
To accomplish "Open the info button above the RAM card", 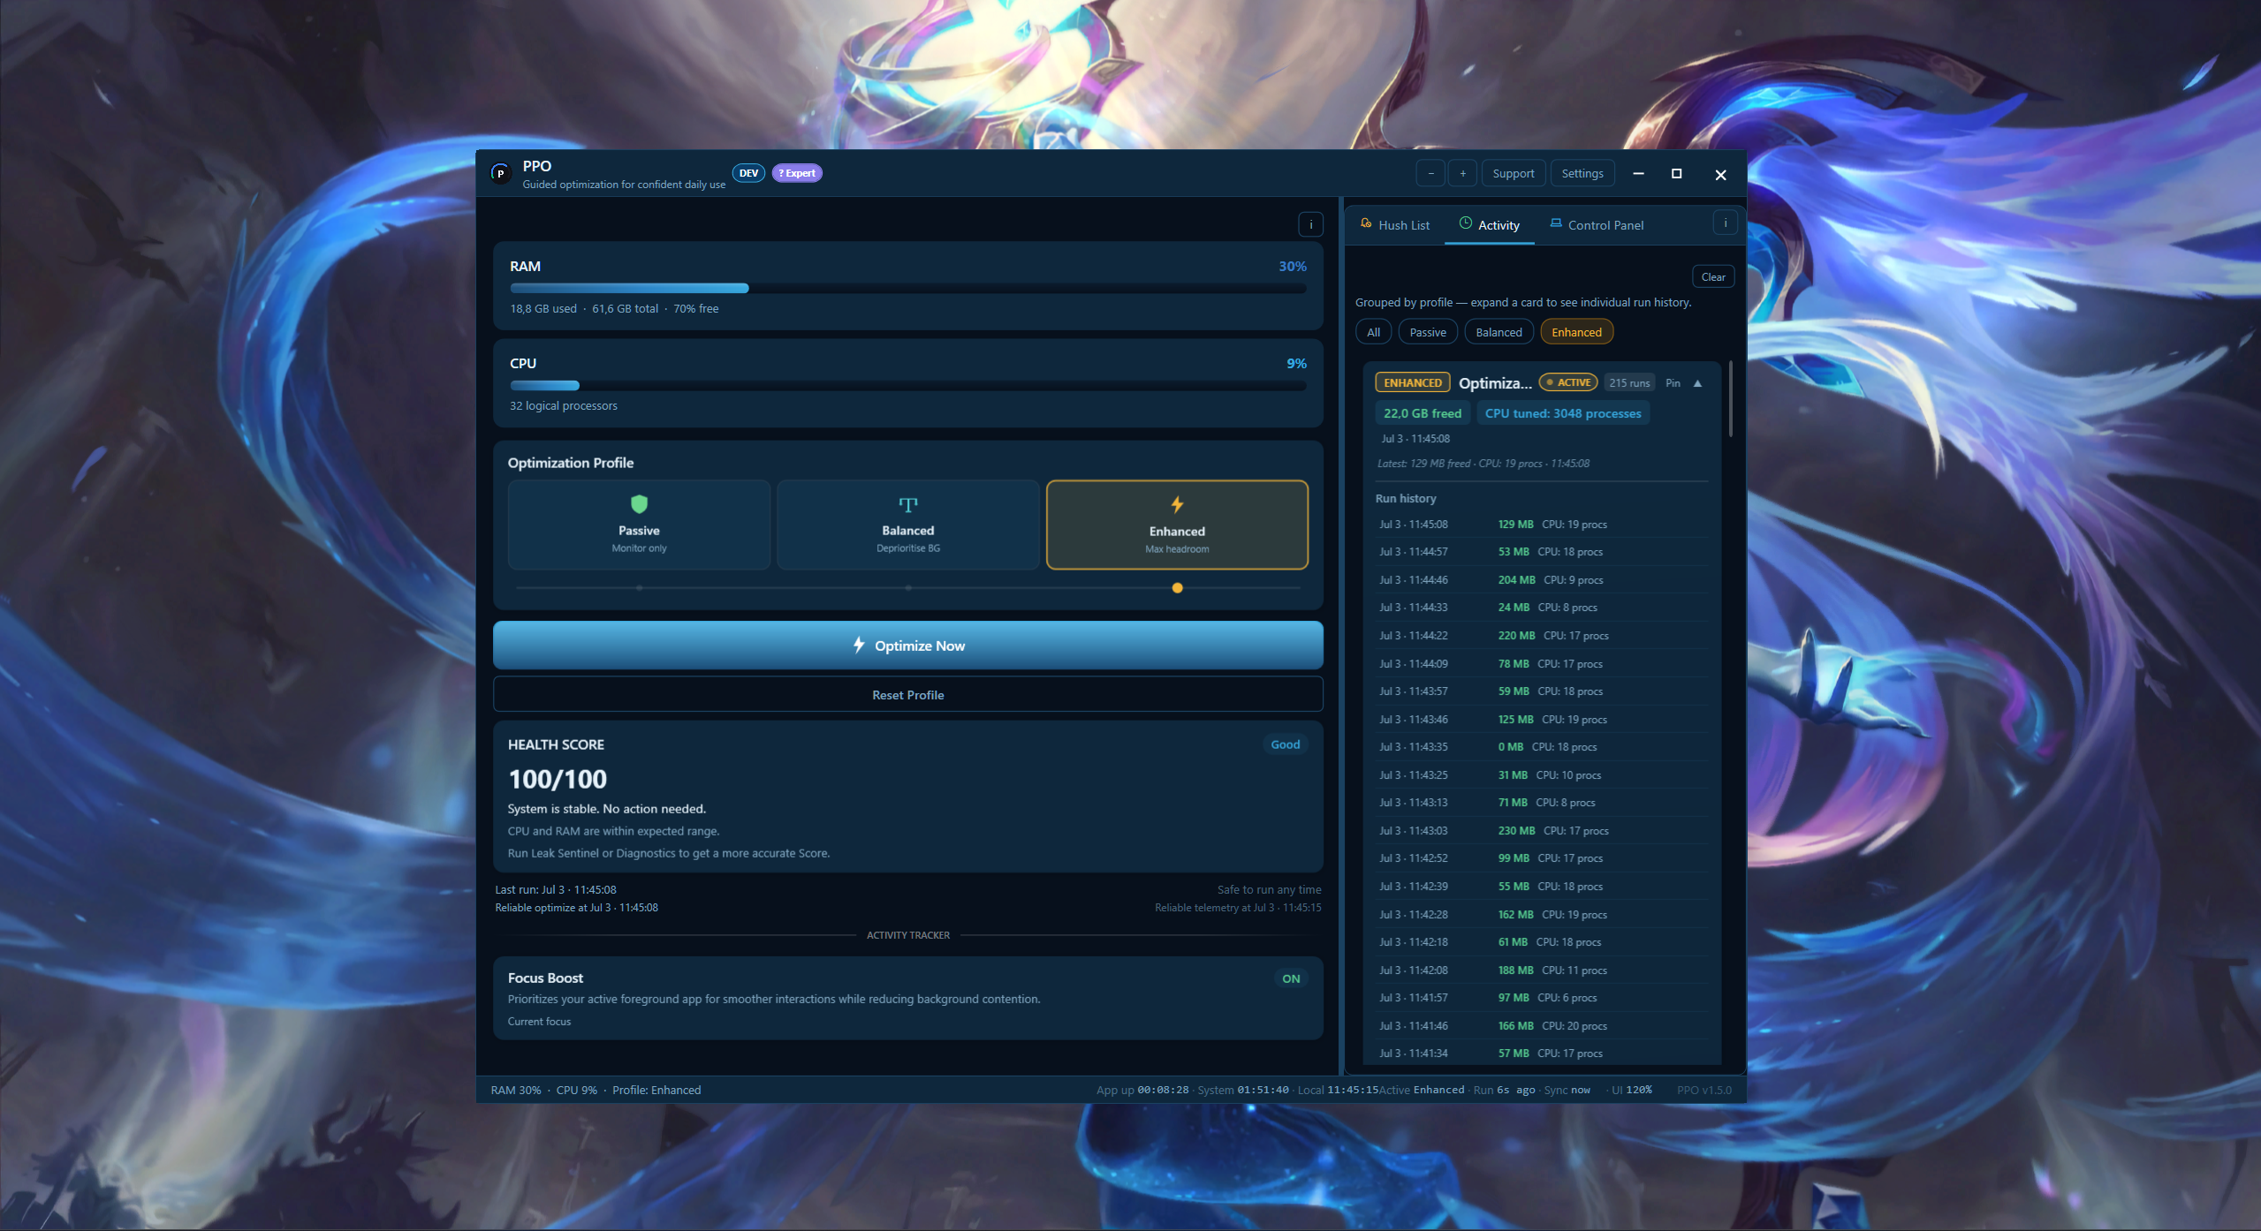I will [1311, 224].
